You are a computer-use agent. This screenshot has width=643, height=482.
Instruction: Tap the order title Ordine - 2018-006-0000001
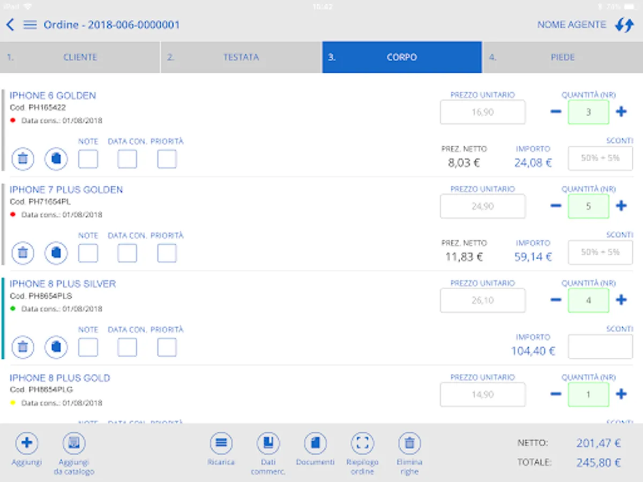click(x=111, y=25)
